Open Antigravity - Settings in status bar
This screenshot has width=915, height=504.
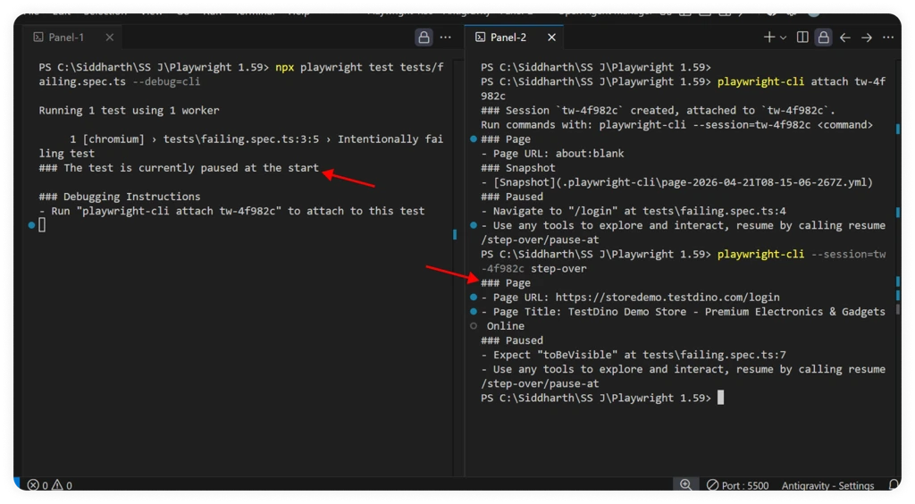click(x=827, y=485)
